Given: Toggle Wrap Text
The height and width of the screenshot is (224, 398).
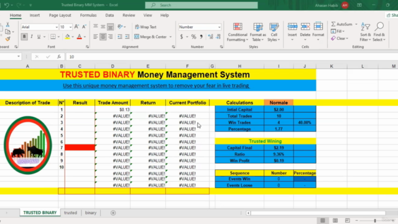Looking at the screenshot, I should pos(146,27).
